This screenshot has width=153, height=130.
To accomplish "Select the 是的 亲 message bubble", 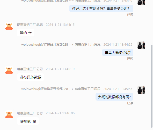I will click(26, 33).
